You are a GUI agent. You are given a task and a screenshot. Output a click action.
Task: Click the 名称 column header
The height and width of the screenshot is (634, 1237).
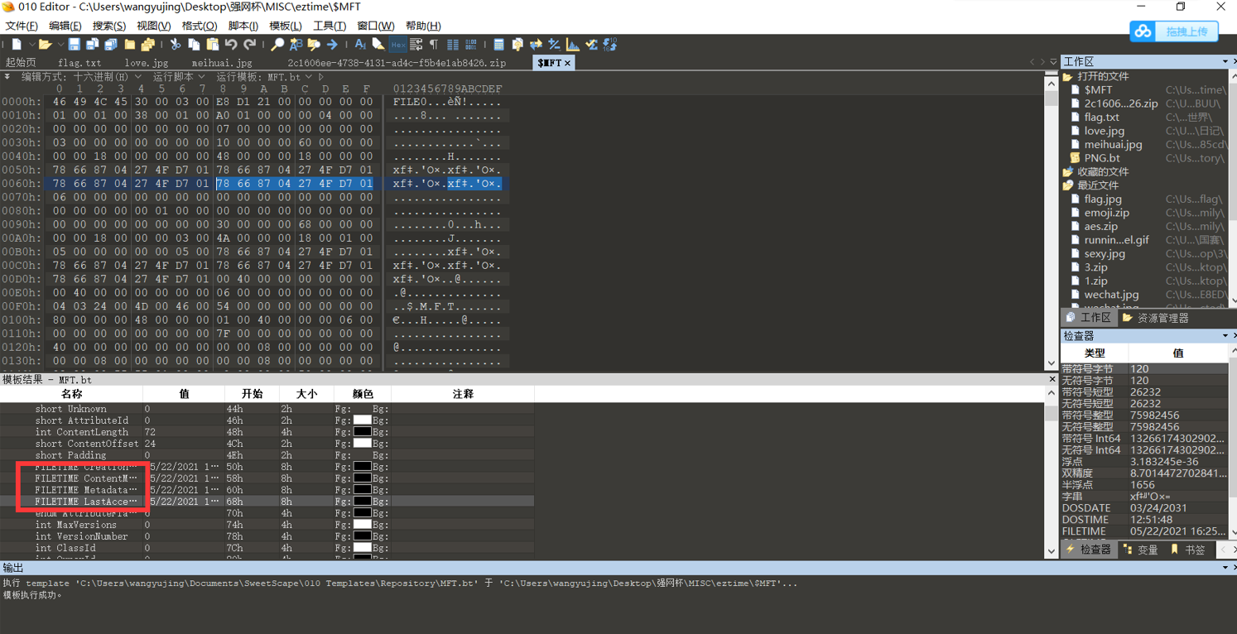(71, 394)
